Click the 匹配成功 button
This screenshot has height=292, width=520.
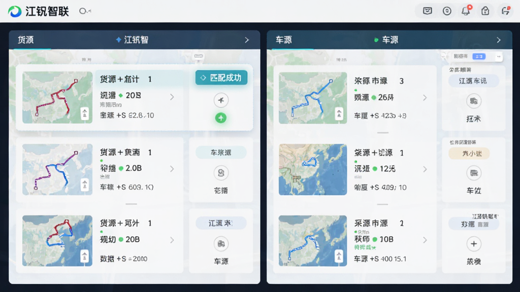coord(221,78)
